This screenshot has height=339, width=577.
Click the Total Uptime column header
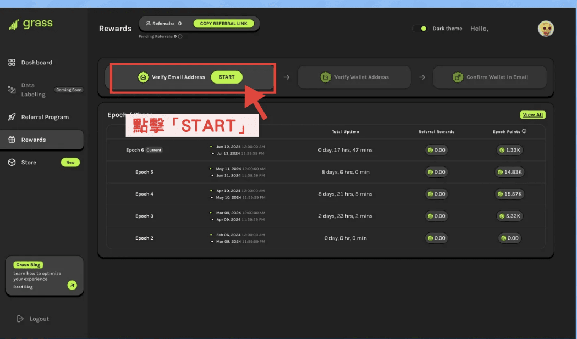pyautogui.click(x=345, y=132)
